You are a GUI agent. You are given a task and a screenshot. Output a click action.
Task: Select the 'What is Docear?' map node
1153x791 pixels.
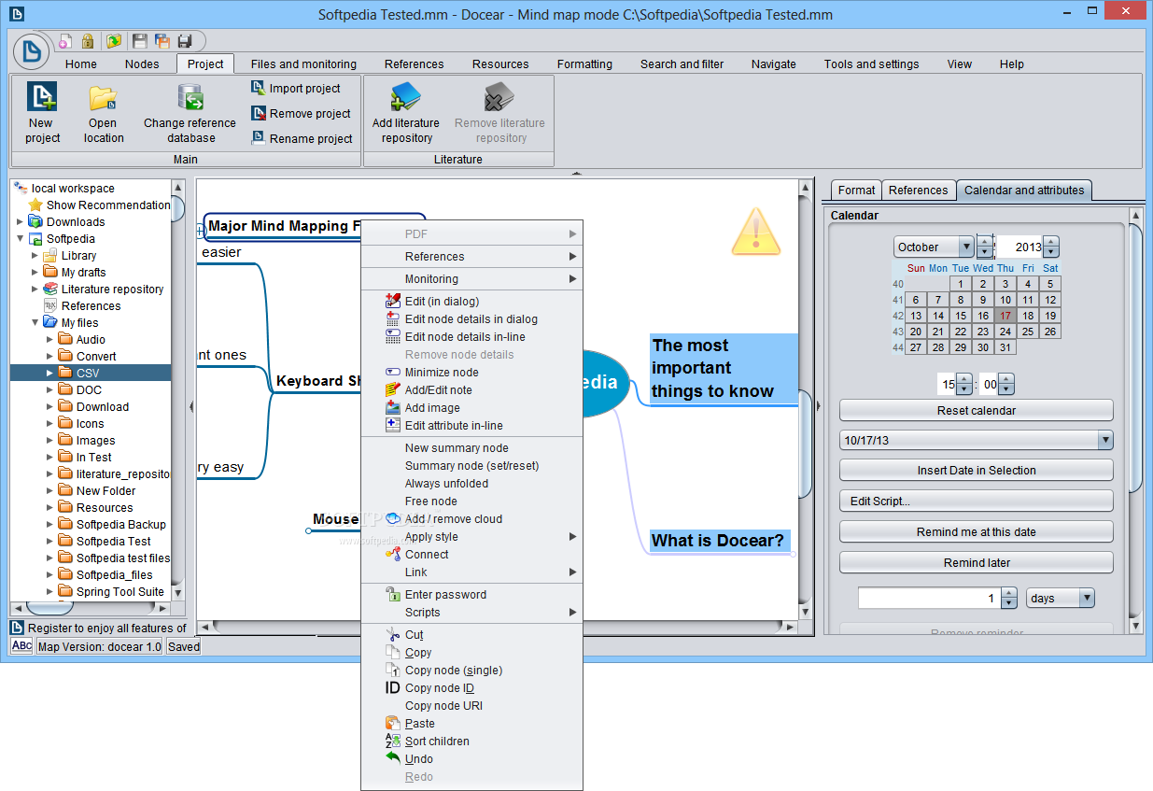718,540
